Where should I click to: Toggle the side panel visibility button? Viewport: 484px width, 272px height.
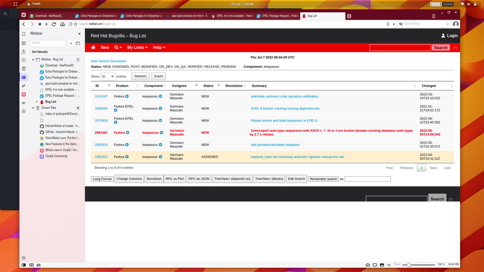pyautogui.click(x=24, y=265)
